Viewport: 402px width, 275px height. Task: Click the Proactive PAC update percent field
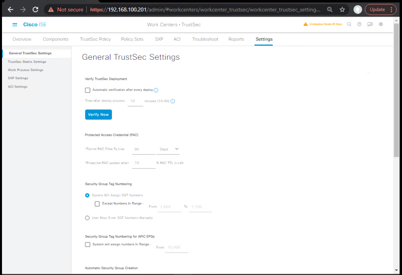coord(143,163)
